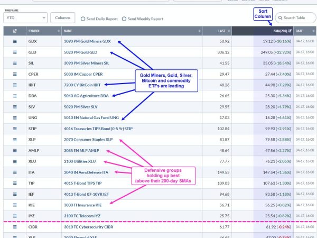
Task: Open the 5030 IM Copper CPER link
Action: [83, 74]
